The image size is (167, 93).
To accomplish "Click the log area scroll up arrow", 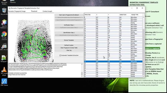I will coord(82,64).
